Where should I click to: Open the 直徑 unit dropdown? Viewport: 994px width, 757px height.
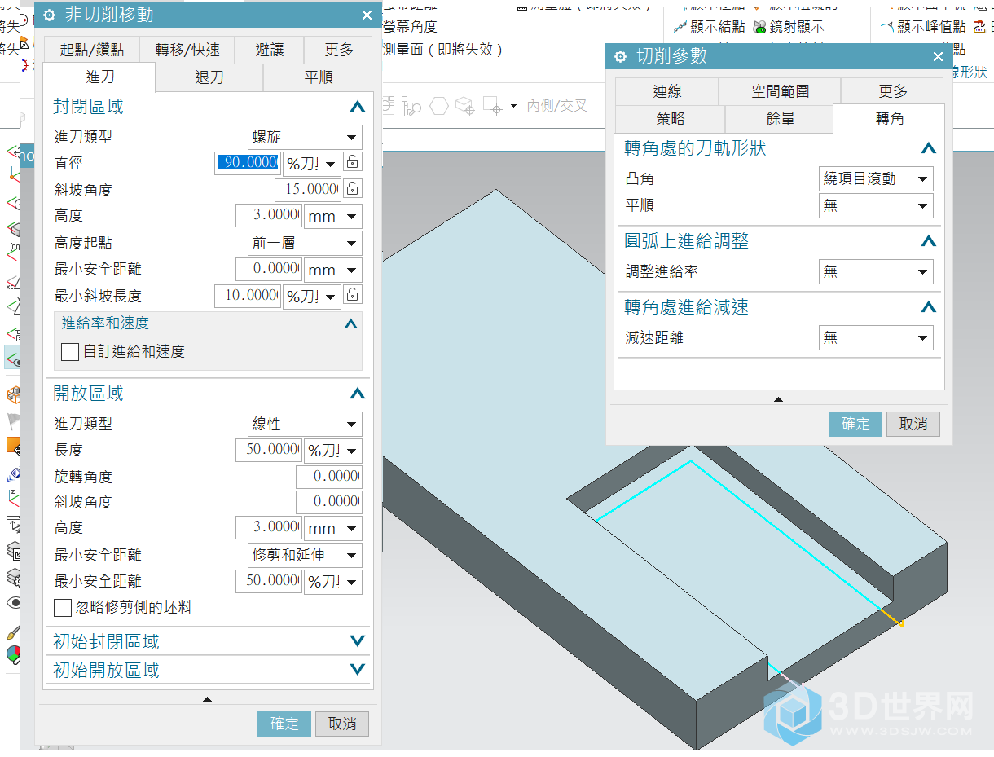(x=311, y=163)
